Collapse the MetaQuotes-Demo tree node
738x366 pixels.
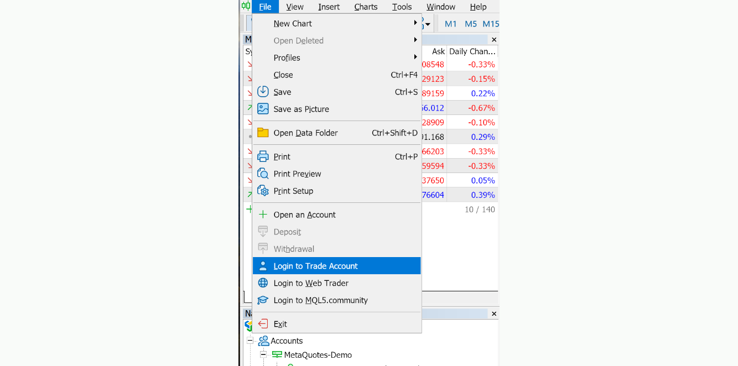263,355
